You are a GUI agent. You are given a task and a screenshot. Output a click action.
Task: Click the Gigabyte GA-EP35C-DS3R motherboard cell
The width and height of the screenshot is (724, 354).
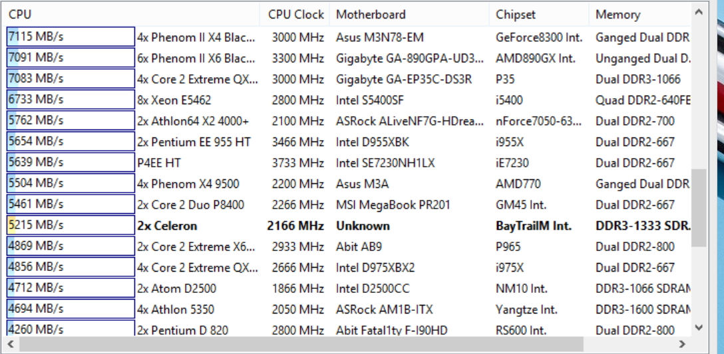pyautogui.click(x=404, y=79)
